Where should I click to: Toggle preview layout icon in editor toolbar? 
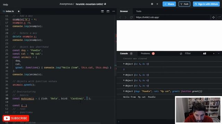(108, 11)
